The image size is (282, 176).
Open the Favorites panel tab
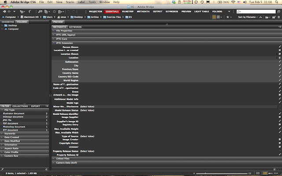(x=8, y=22)
